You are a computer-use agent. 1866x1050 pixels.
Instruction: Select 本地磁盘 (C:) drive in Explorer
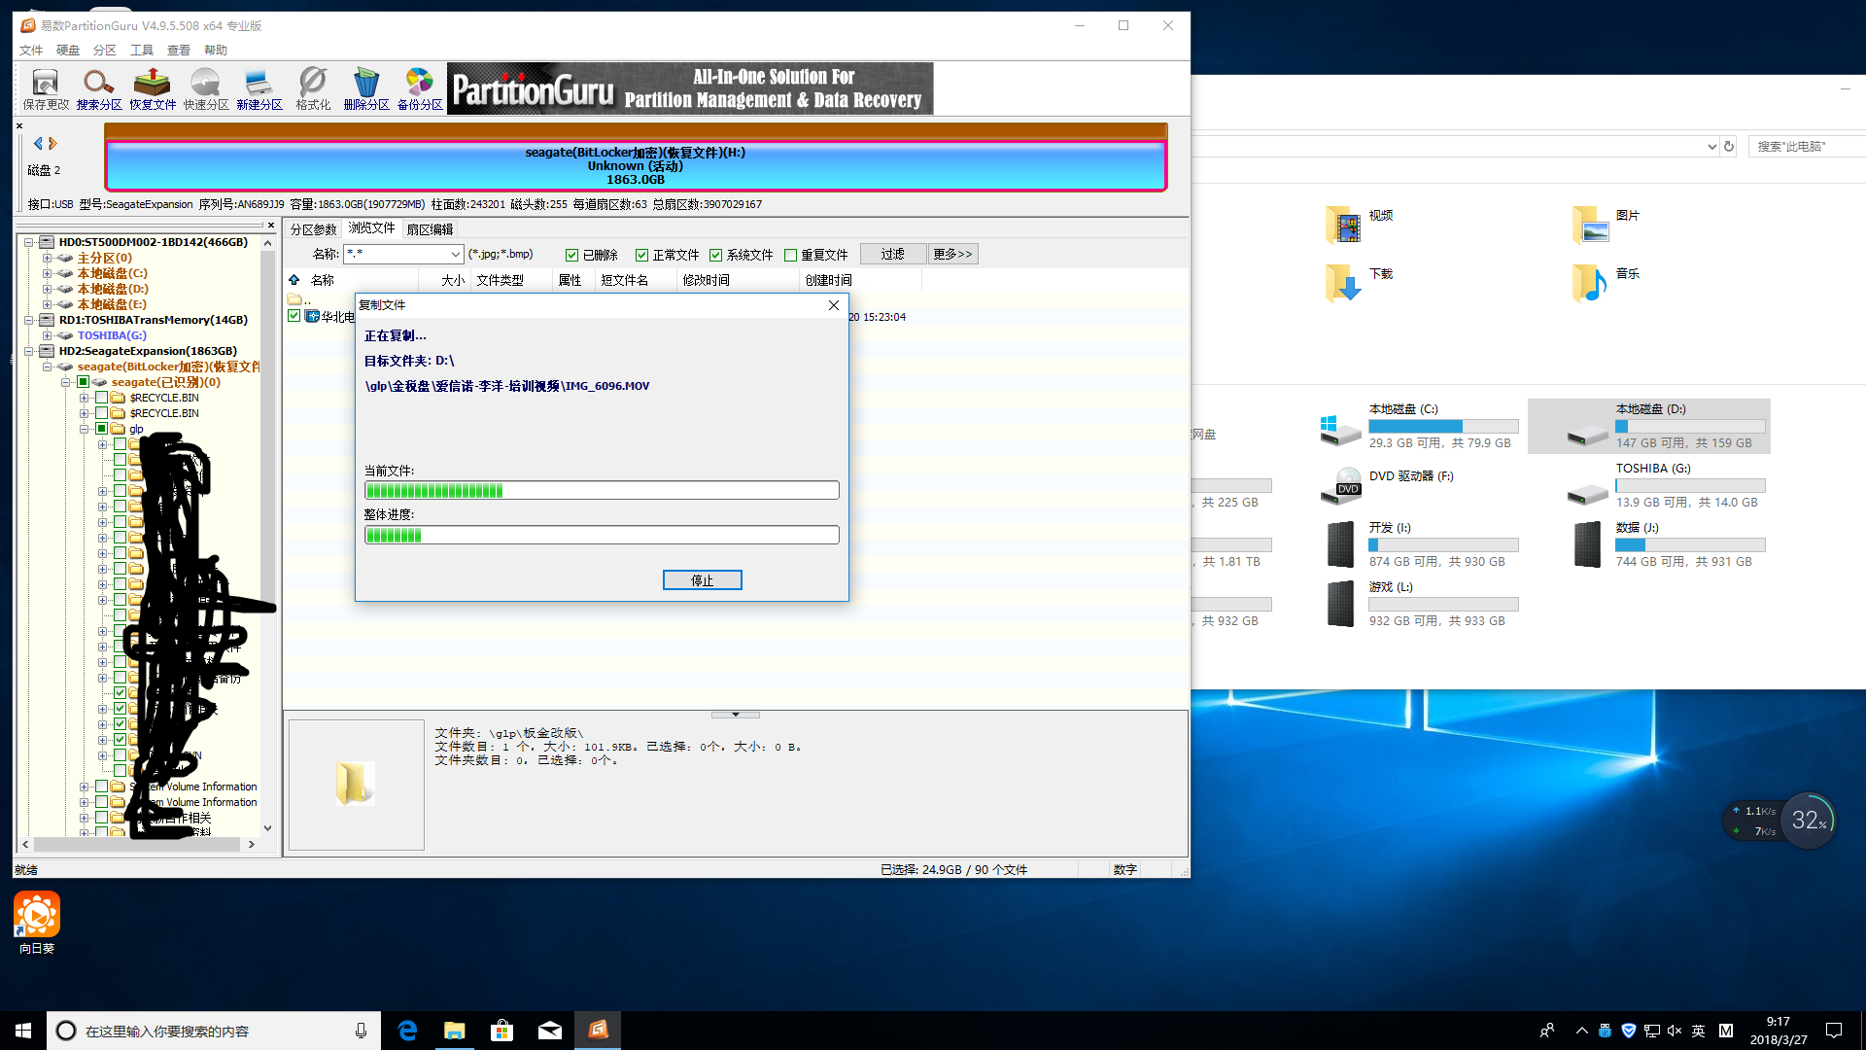click(1419, 426)
